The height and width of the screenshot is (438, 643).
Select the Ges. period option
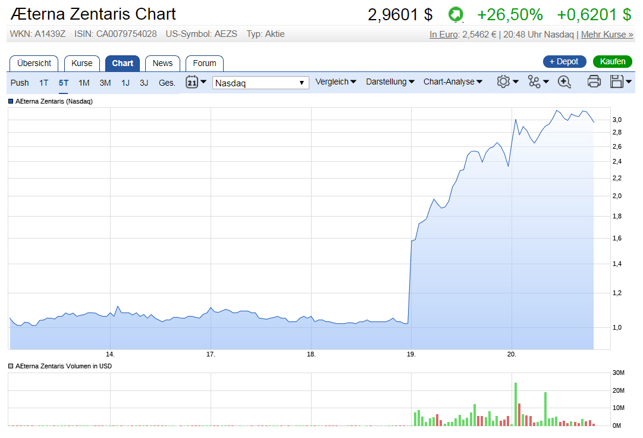pos(167,83)
